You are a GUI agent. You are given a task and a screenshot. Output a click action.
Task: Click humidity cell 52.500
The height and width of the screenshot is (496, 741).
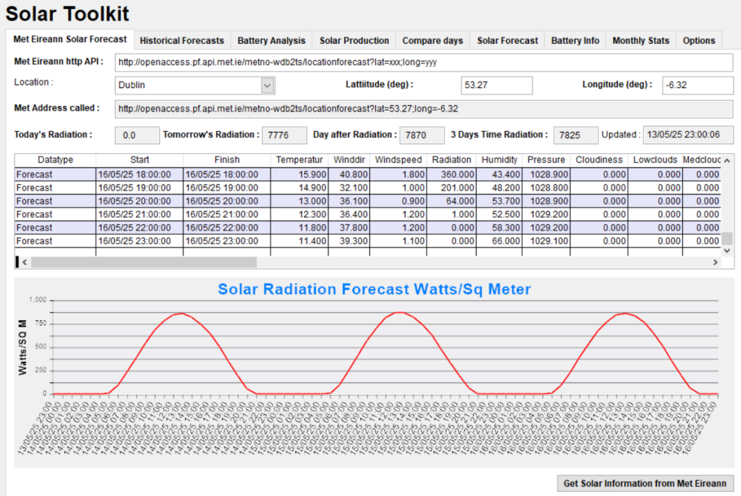coord(499,214)
